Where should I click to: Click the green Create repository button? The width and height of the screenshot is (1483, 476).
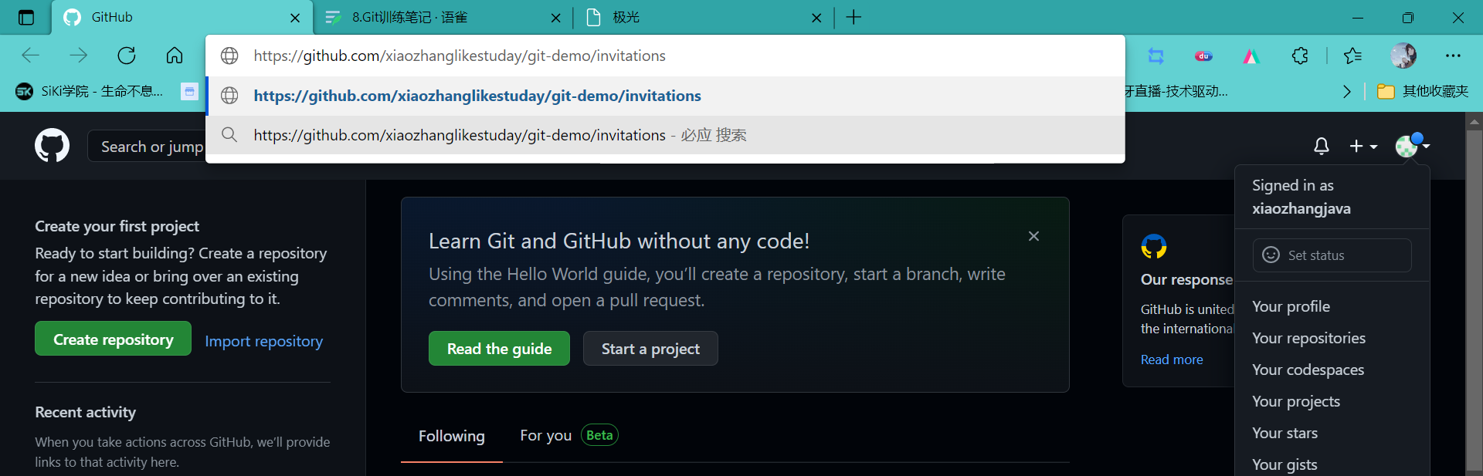point(113,339)
